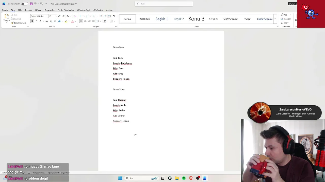Open the numbered list style dropdown arrow
This screenshot has height=182, width=325.
pos(91,16)
